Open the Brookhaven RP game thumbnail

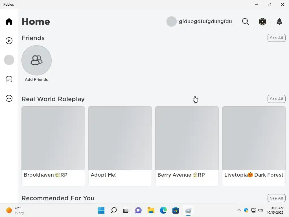[x=53, y=138]
